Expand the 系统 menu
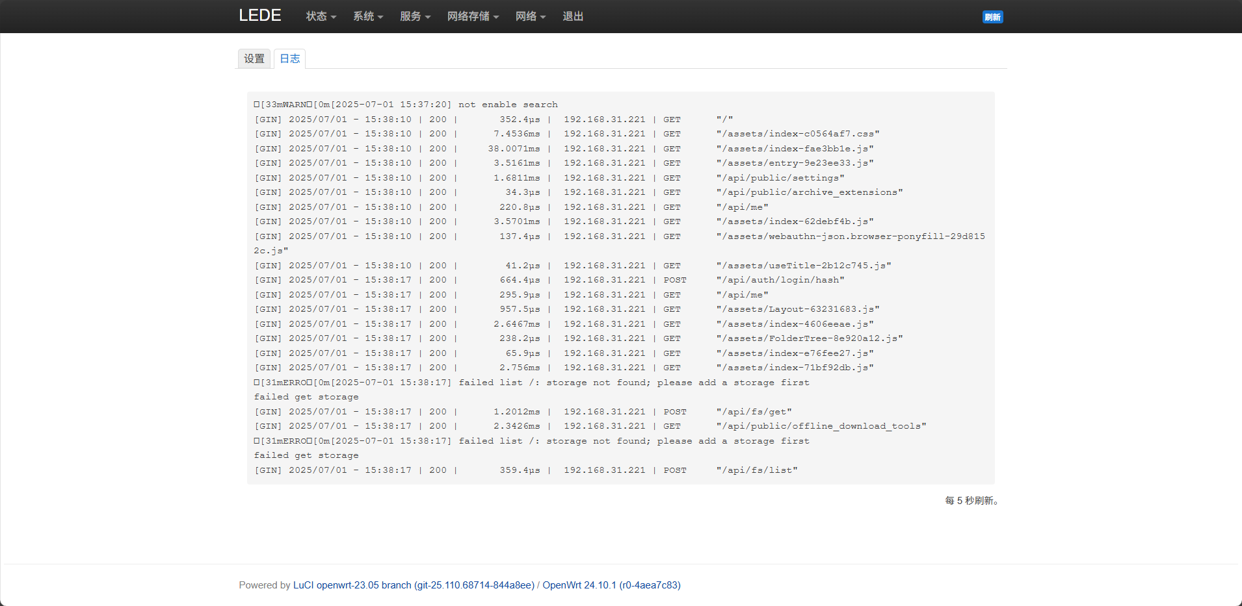This screenshot has height=606, width=1242. point(368,16)
